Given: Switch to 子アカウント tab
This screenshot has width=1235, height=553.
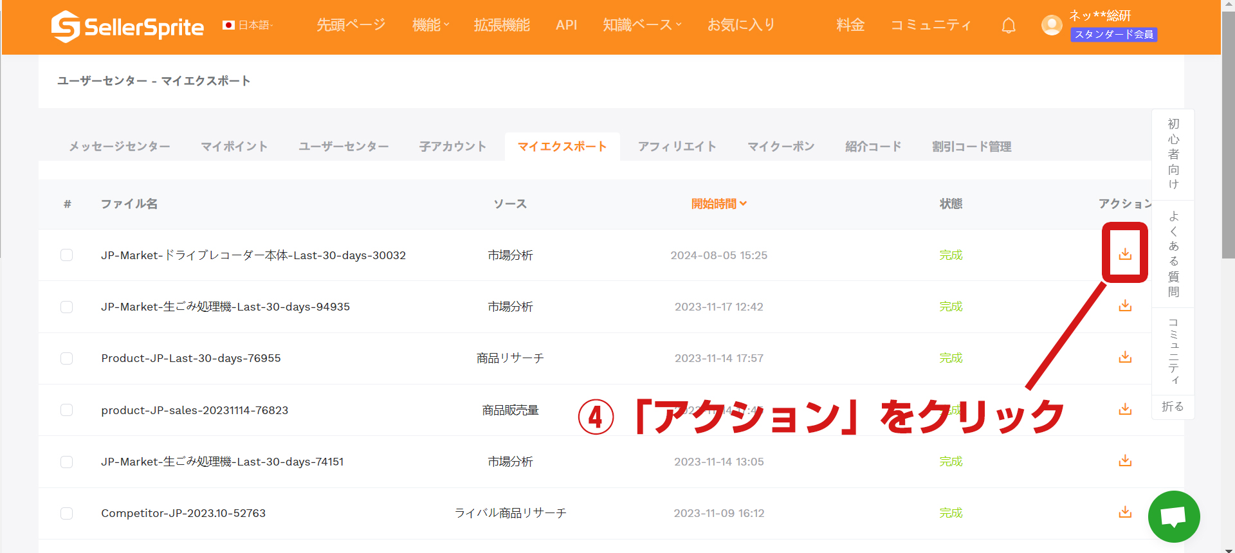Looking at the screenshot, I should (x=453, y=147).
